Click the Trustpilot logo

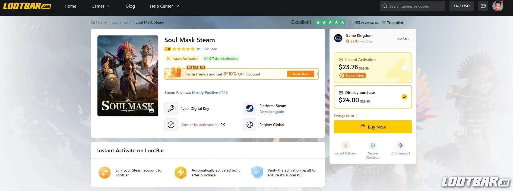pos(392,22)
